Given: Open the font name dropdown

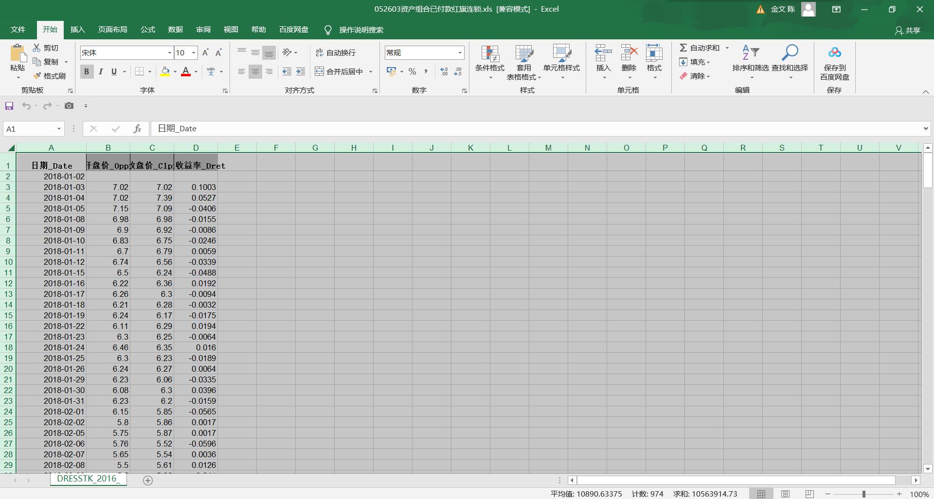Looking at the screenshot, I should click(x=169, y=52).
